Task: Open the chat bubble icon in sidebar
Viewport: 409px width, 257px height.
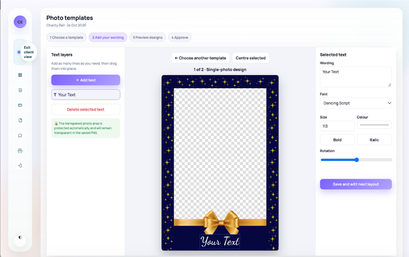Action: (x=20, y=135)
